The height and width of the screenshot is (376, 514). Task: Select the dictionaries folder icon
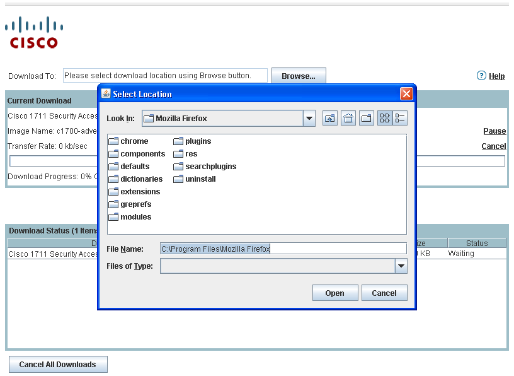coord(113,179)
